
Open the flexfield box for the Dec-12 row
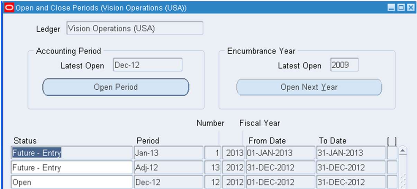392,182
